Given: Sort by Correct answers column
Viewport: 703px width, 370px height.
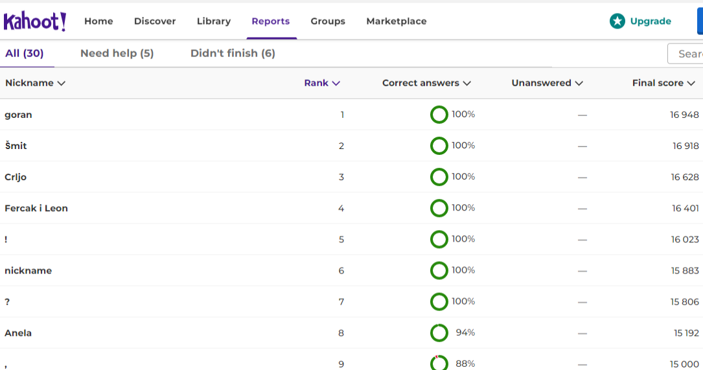Looking at the screenshot, I should pyautogui.click(x=426, y=83).
